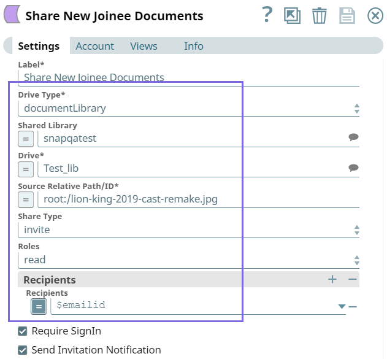
Task: Click the pop-out window icon
Action: (x=292, y=15)
